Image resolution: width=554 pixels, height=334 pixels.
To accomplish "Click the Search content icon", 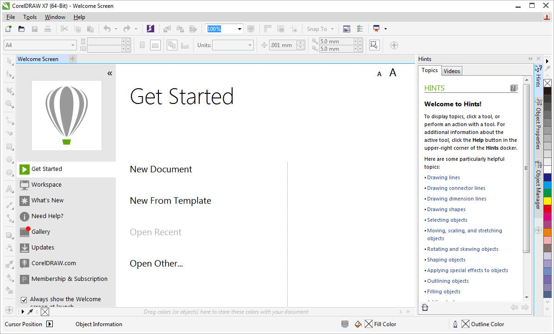I will click(x=151, y=29).
